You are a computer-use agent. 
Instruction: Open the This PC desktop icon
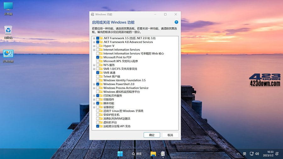click(x=8, y=8)
